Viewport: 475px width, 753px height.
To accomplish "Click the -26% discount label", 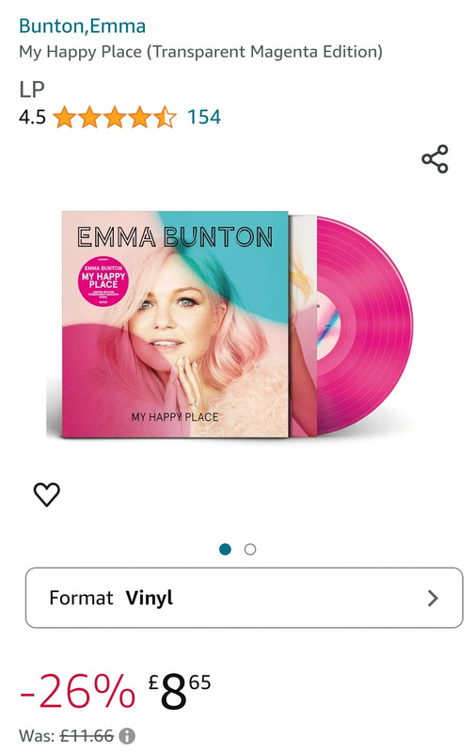I will 78,691.
